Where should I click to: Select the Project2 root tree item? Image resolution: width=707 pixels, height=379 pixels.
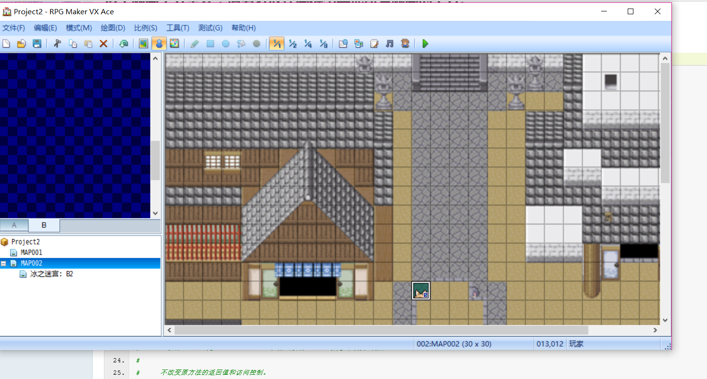[x=26, y=242]
